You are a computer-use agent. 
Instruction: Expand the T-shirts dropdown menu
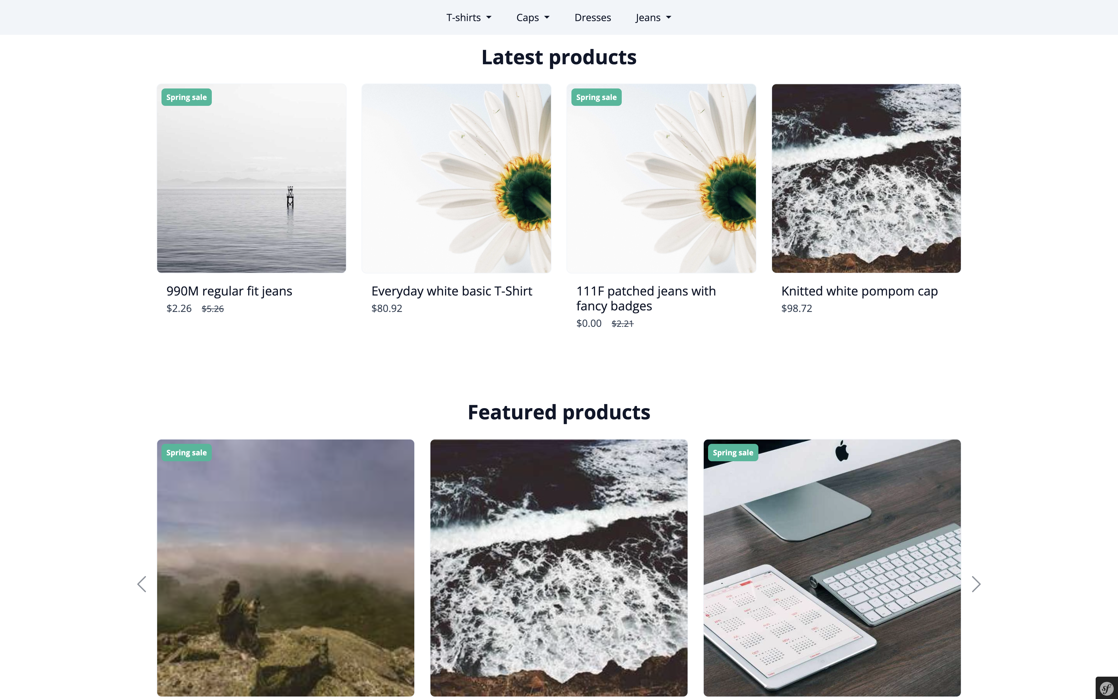click(x=469, y=18)
